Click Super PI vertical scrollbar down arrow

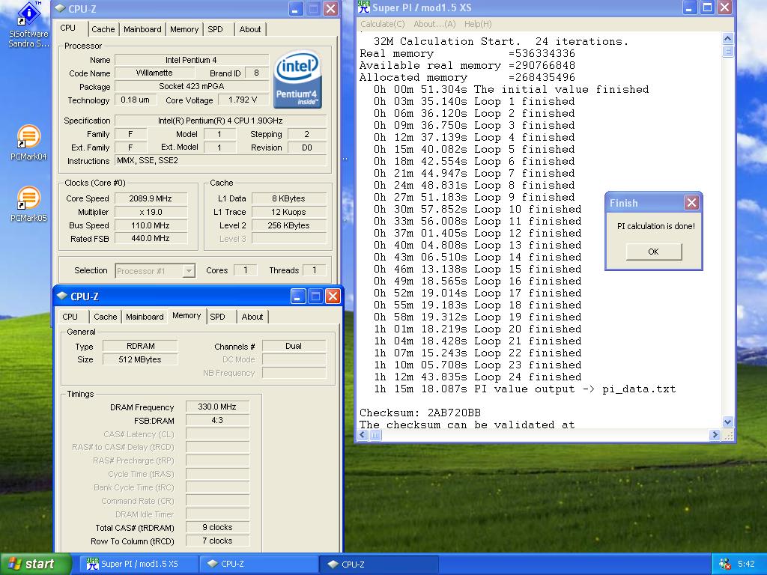(727, 422)
